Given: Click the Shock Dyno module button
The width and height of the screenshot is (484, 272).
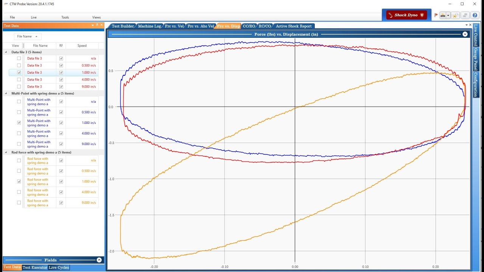Looking at the screenshot, I should click(406, 15).
